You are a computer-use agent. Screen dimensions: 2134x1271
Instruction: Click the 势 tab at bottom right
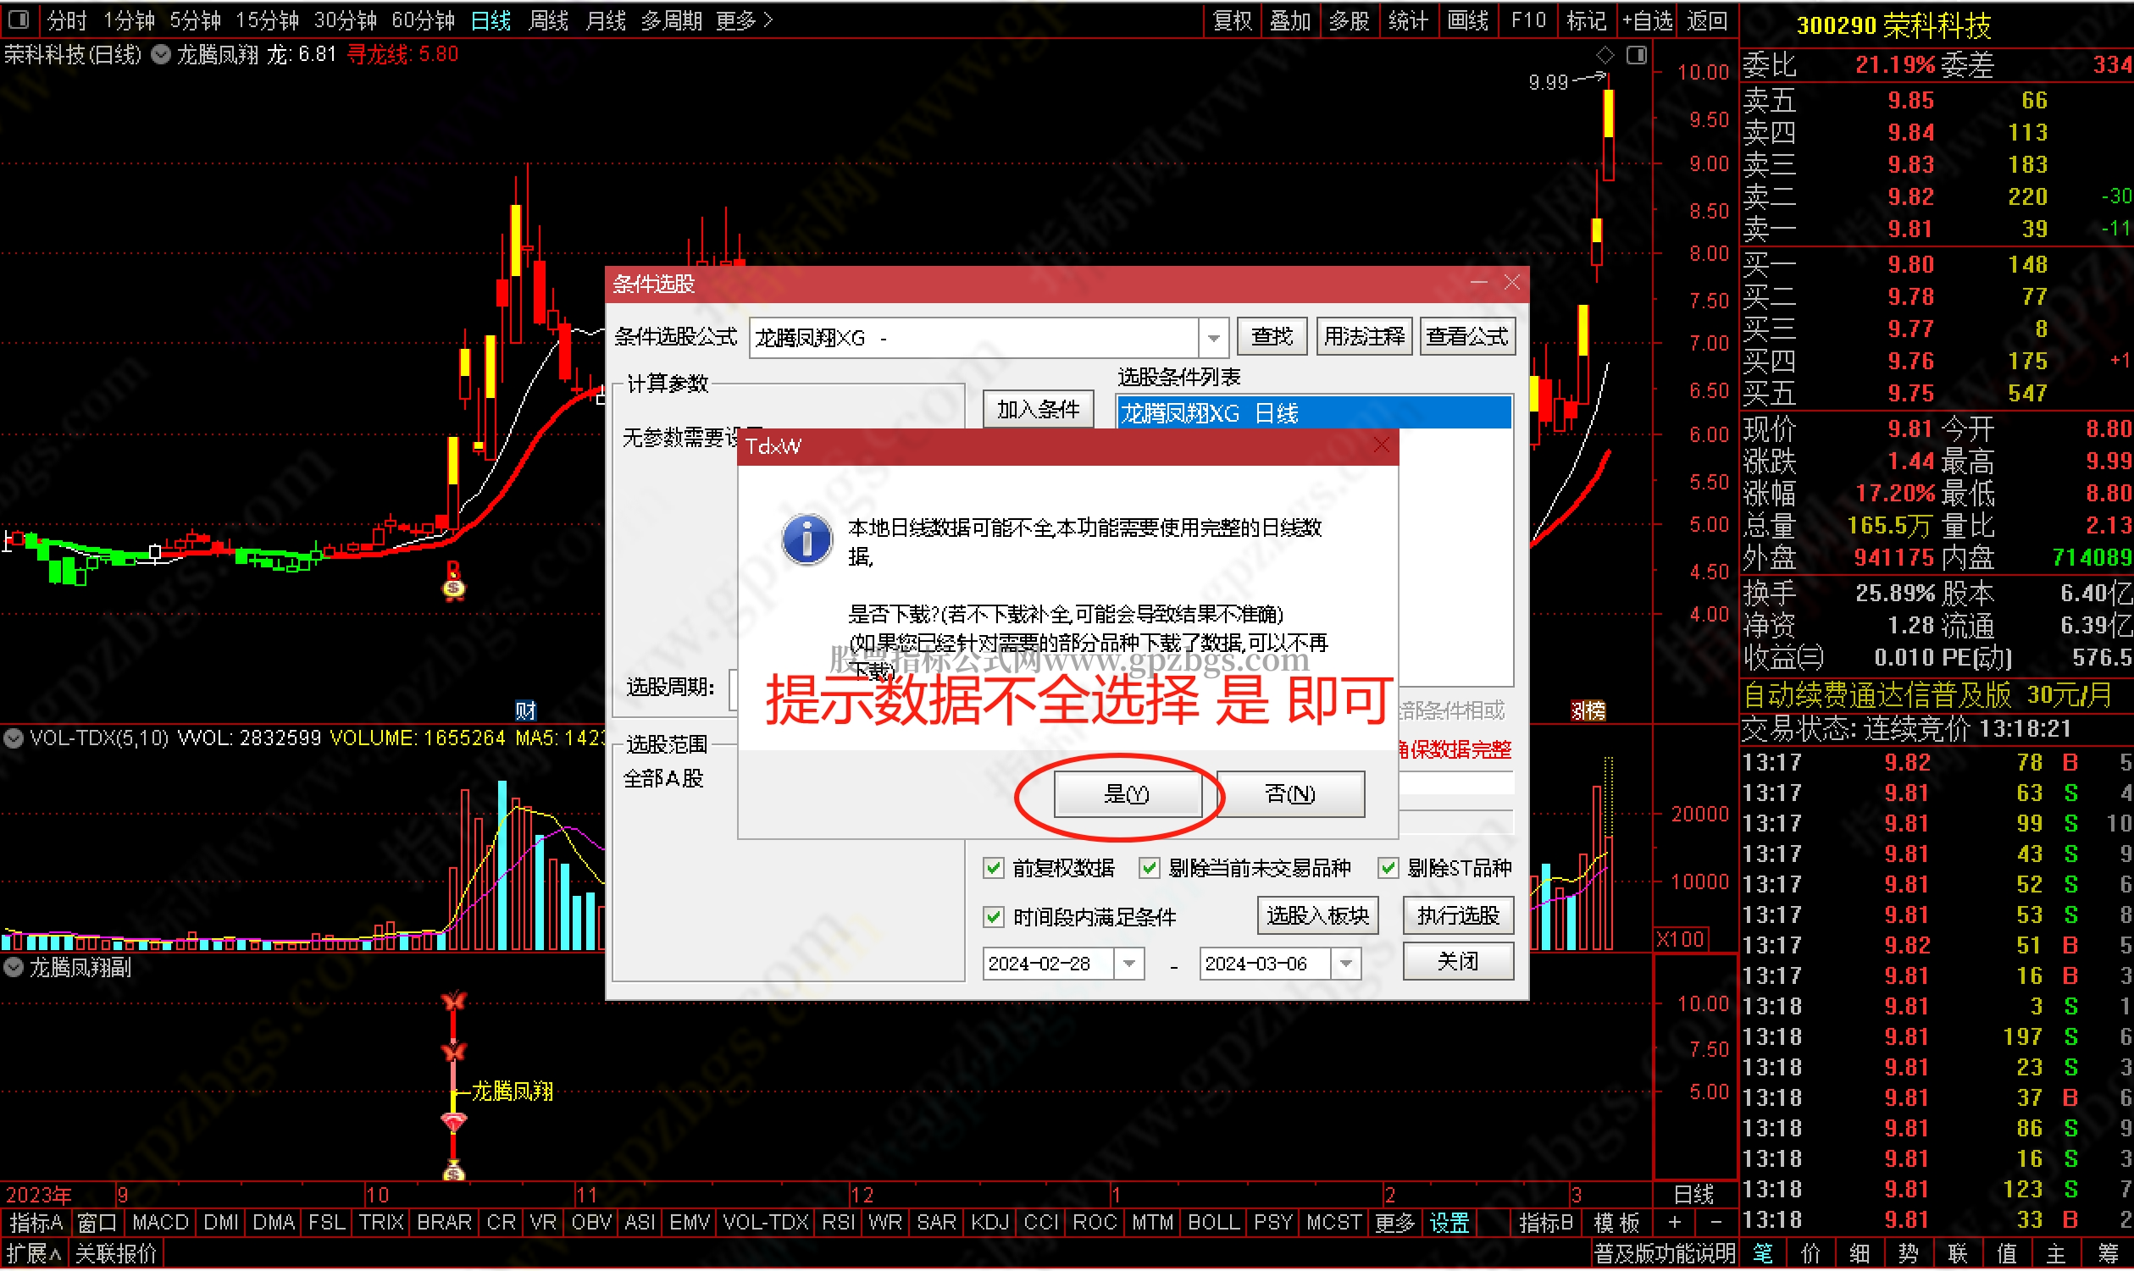coord(1909,1255)
